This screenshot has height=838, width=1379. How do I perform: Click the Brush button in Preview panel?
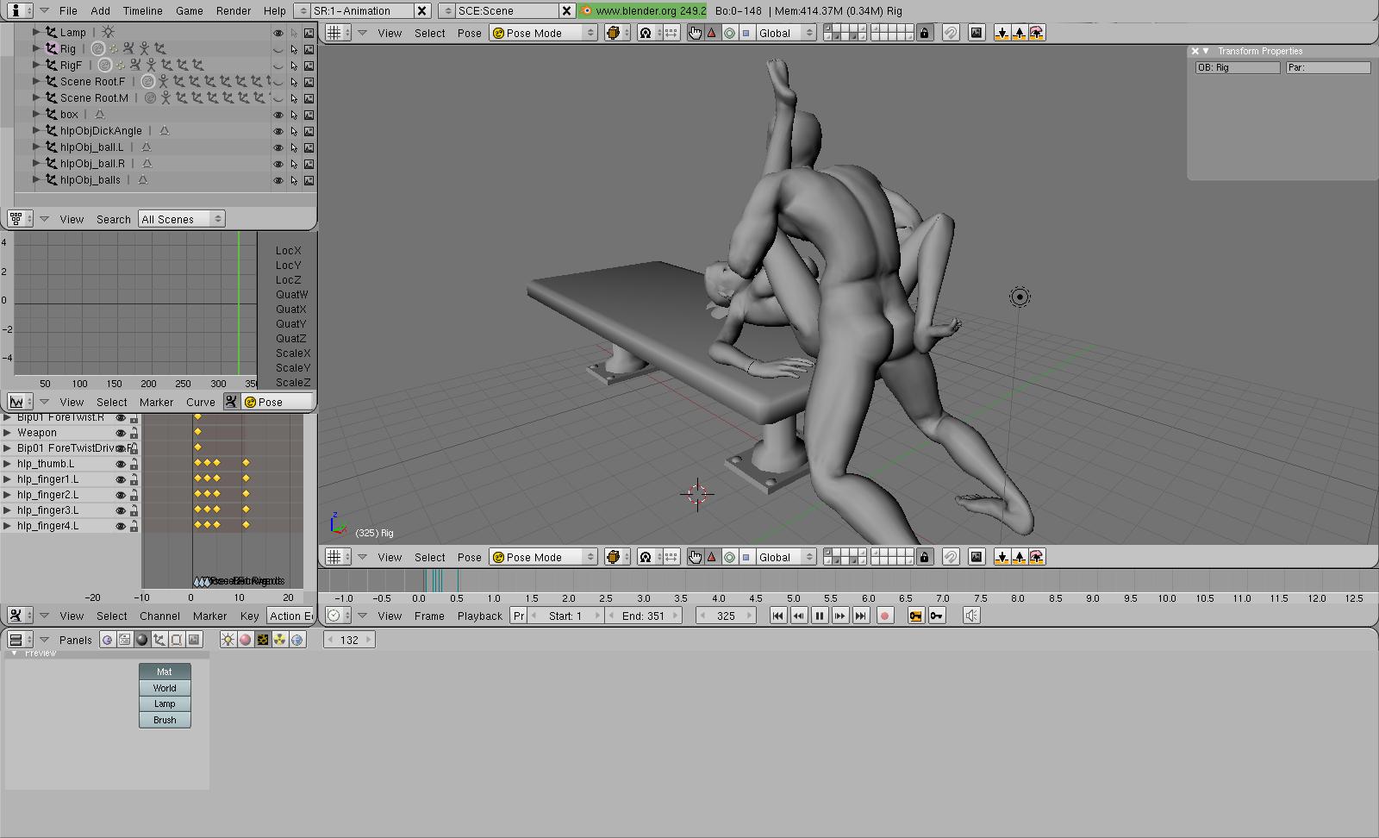165,720
